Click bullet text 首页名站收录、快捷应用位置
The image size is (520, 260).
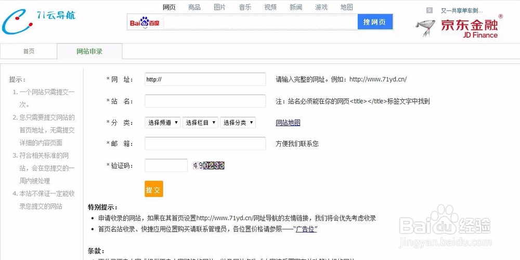207,229
